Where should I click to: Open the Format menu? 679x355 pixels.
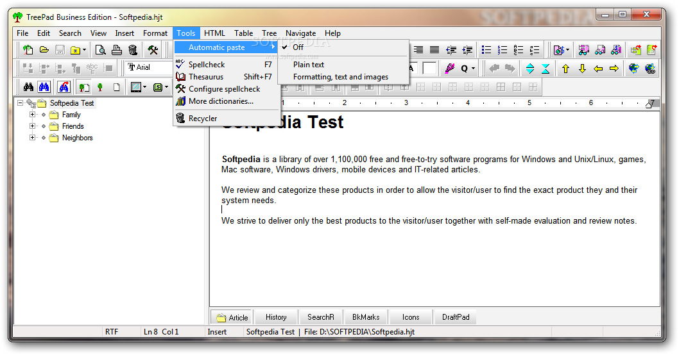pyautogui.click(x=155, y=33)
